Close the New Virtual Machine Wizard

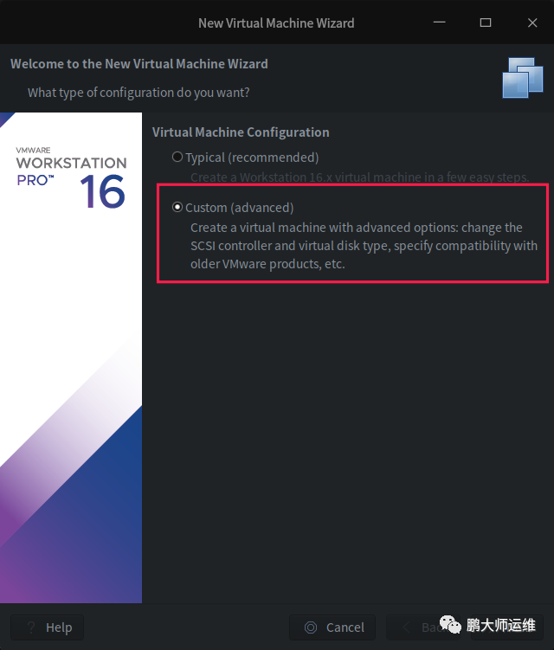pyautogui.click(x=532, y=23)
